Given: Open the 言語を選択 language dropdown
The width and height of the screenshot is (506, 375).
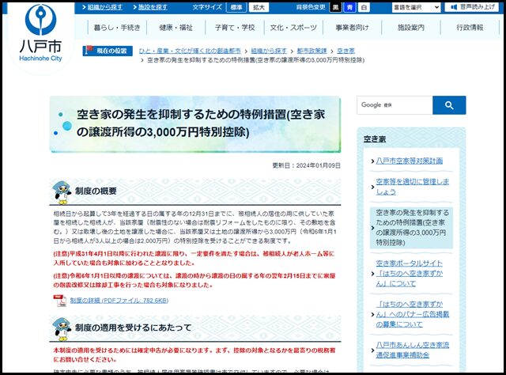Looking at the screenshot, I should (x=416, y=7).
